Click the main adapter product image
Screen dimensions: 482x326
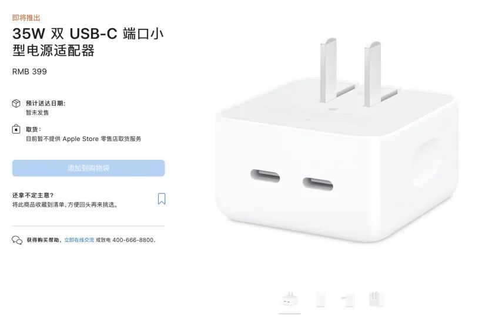point(337,140)
